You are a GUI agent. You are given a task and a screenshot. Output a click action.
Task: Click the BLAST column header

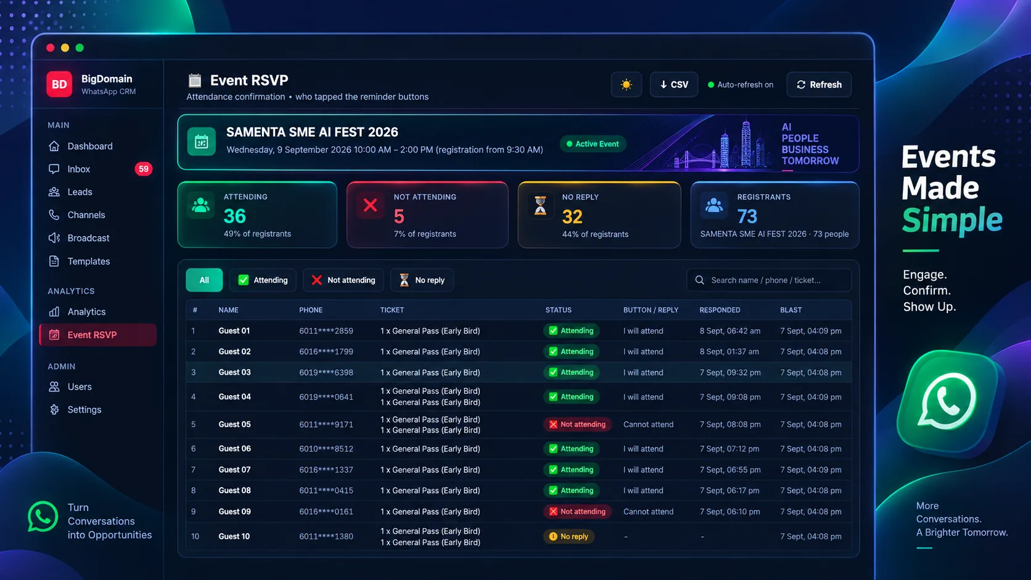(x=791, y=310)
